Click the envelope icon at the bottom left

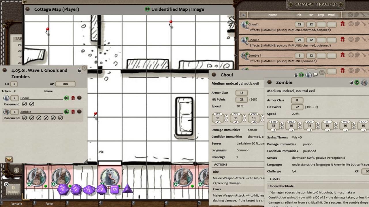pos(9,159)
